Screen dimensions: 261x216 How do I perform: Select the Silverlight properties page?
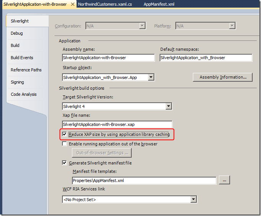pyautogui.click(x=28, y=21)
